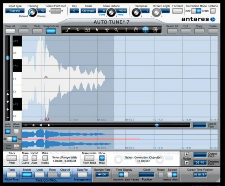The image size is (225, 186).
Task: Click Make Notes From MIDI button
Action: [x=89, y=158]
